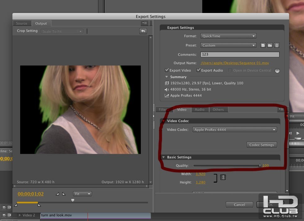The height and width of the screenshot is (221, 304).
Task: Collapse the Summary section triangle
Action: tap(167, 77)
